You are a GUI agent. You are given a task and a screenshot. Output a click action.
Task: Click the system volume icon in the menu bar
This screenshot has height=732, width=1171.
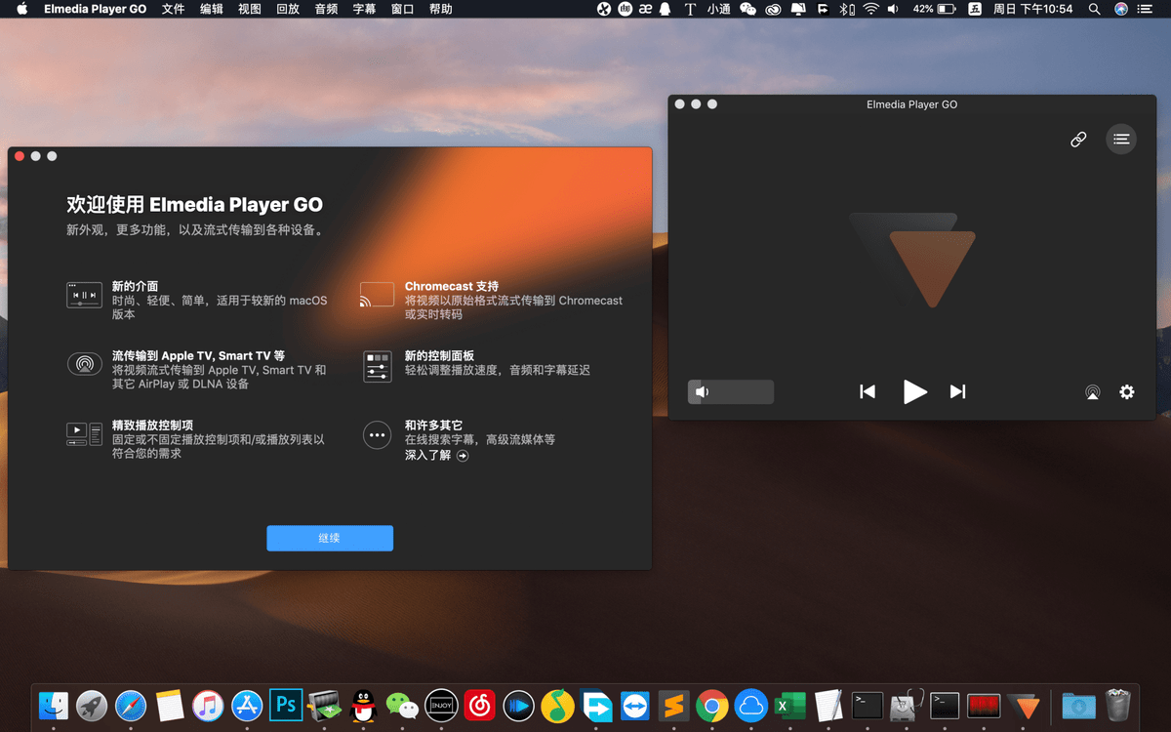click(x=894, y=9)
